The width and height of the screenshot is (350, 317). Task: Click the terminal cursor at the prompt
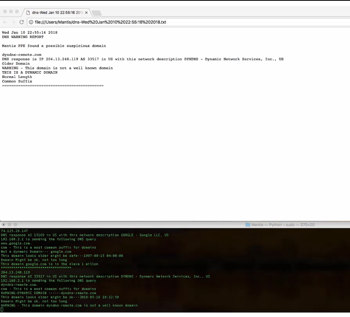pos(2,310)
